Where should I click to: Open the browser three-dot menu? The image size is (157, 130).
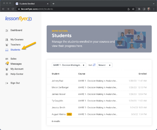(154, 9)
